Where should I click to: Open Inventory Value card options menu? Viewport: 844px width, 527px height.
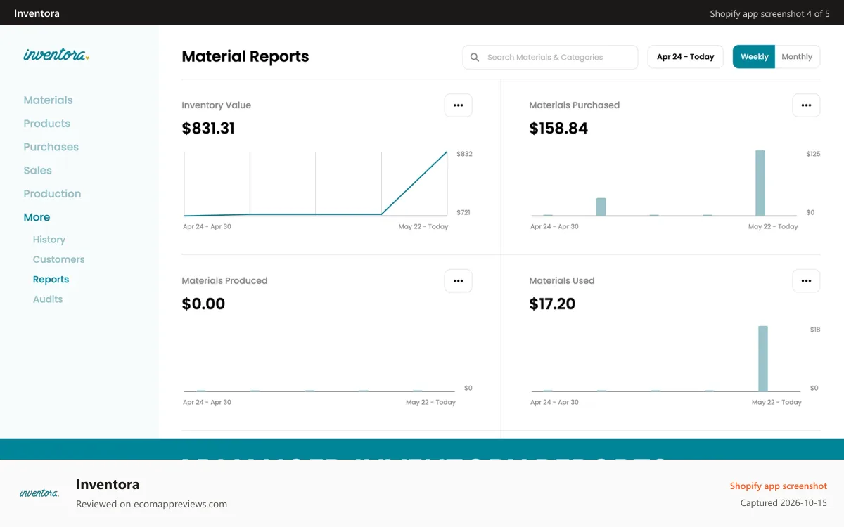click(459, 105)
